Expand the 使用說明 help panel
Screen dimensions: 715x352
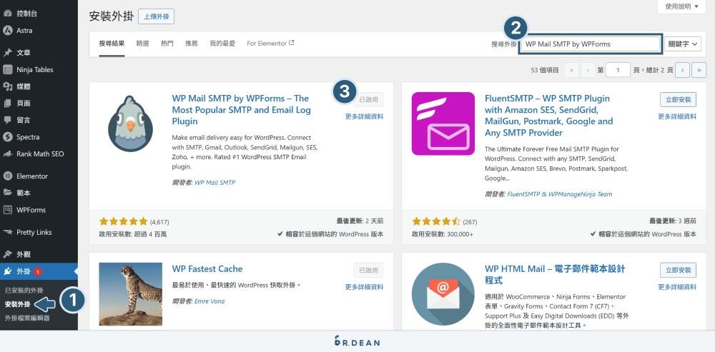[681, 6]
